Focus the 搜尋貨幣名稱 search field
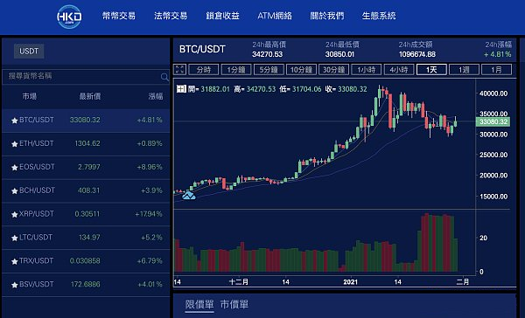Image resolution: width=525 pixels, height=318 pixels. [86, 76]
